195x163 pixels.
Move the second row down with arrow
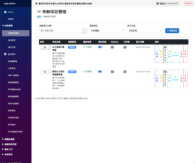(x=48, y=72)
